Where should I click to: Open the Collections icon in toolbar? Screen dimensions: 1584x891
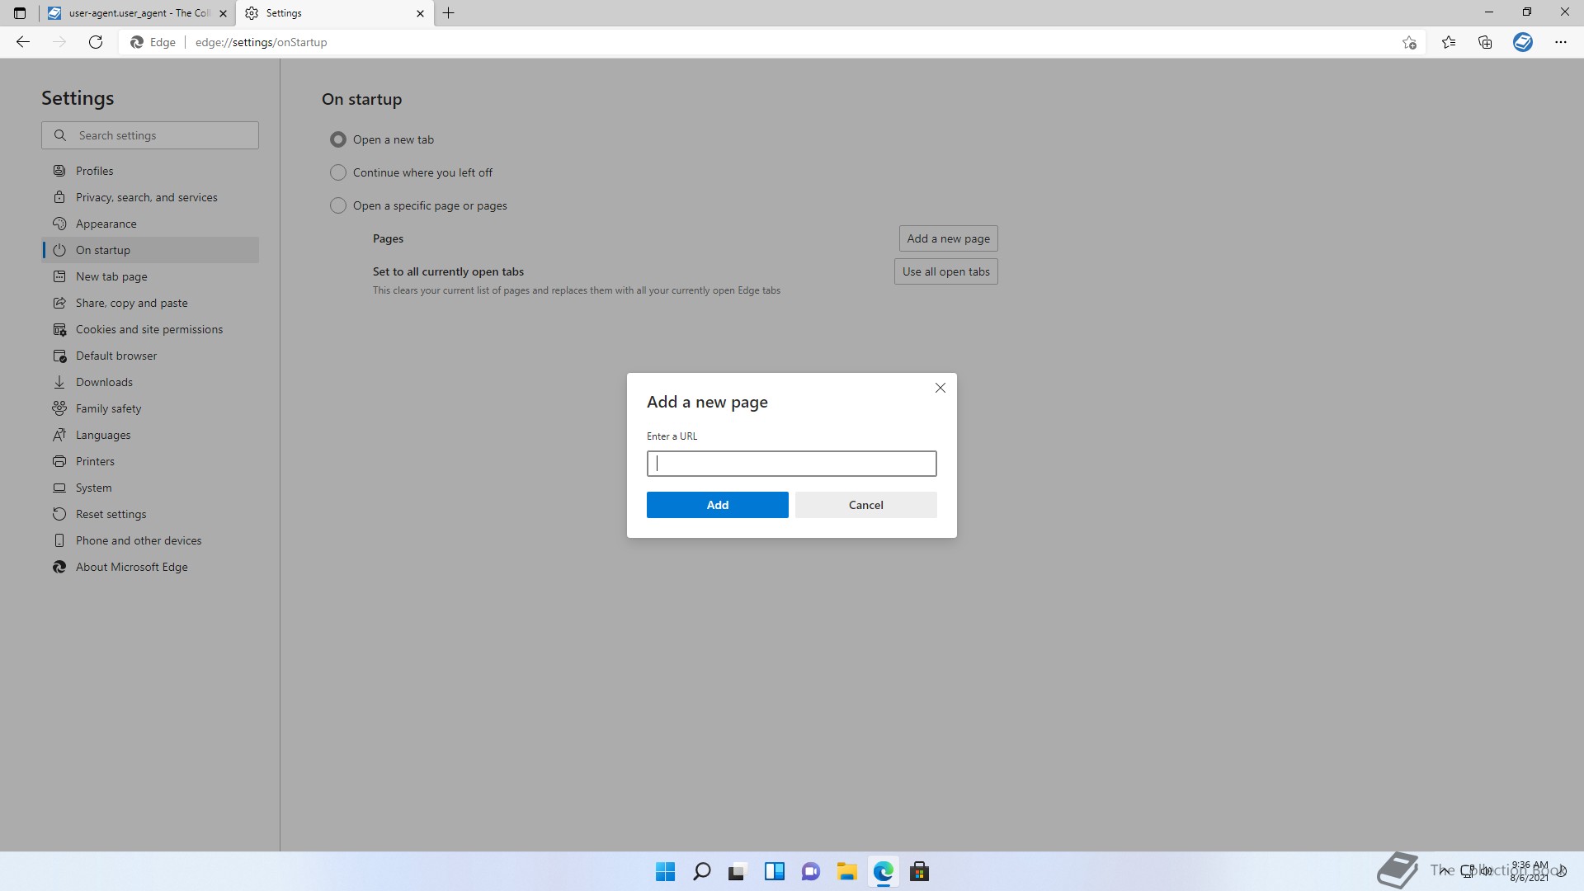click(x=1485, y=42)
